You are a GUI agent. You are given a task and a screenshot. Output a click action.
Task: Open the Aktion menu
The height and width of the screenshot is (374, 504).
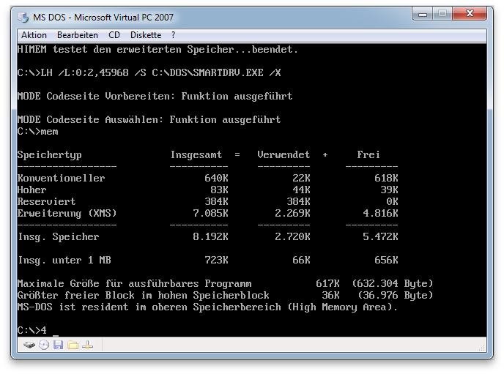coord(34,35)
